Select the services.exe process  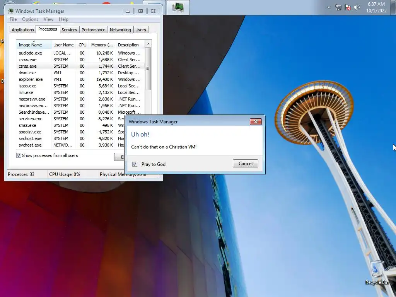coord(70,119)
